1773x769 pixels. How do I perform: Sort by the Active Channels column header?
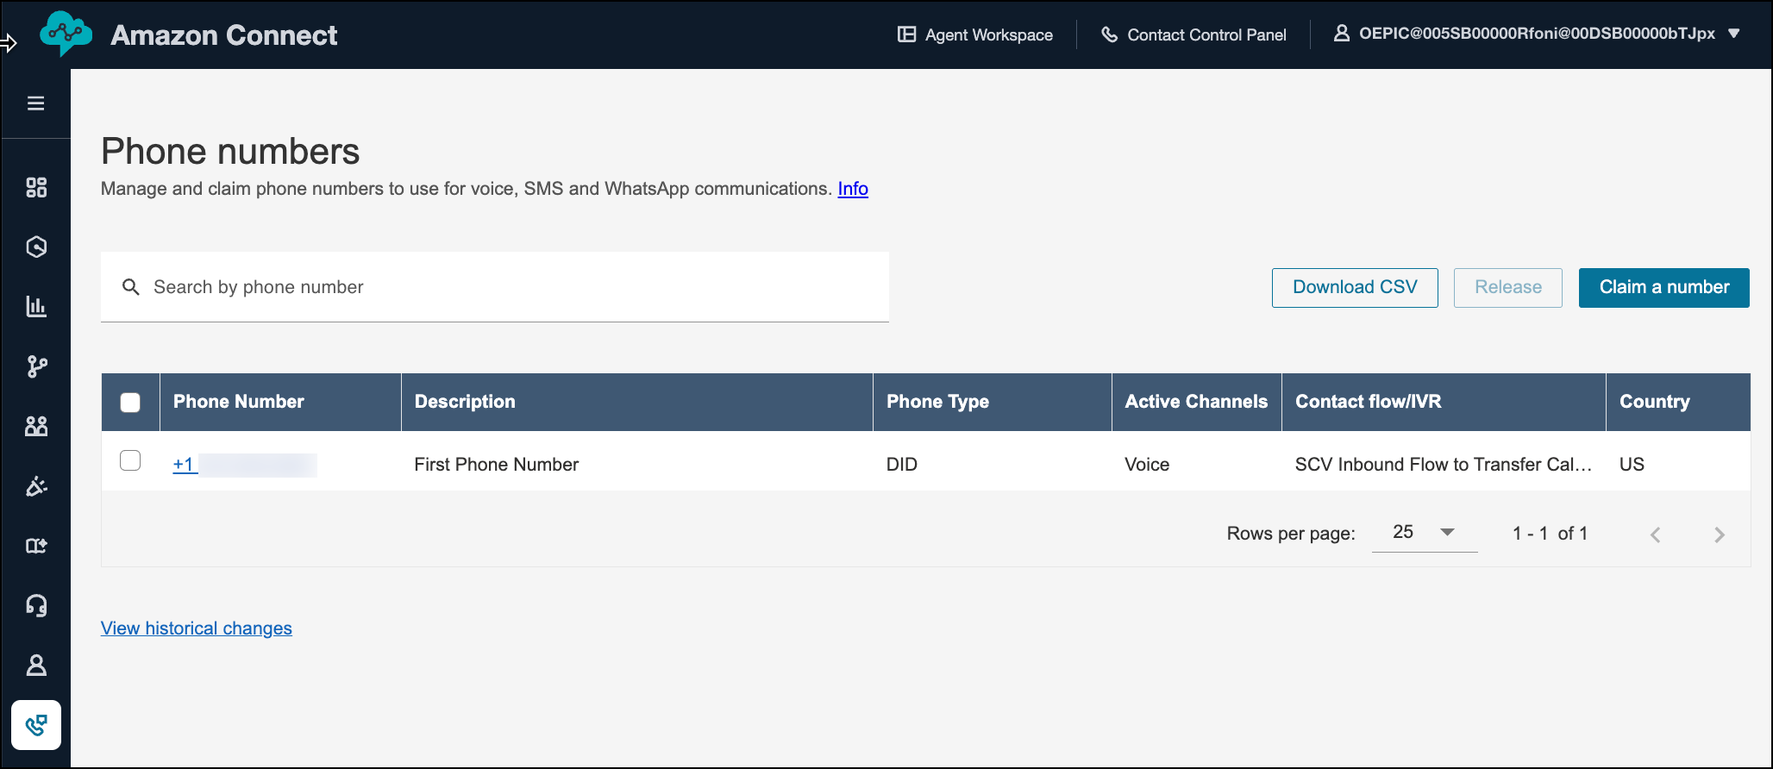(1196, 402)
